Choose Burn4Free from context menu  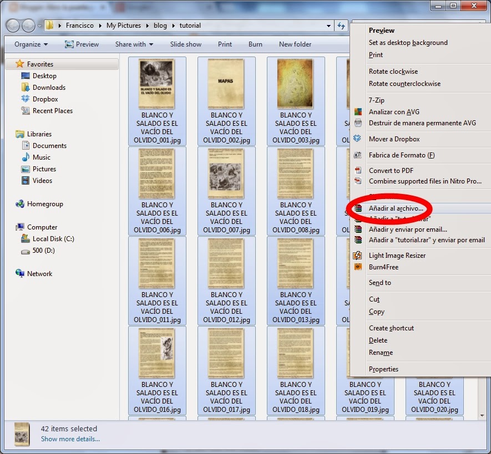pyautogui.click(x=383, y=267)
